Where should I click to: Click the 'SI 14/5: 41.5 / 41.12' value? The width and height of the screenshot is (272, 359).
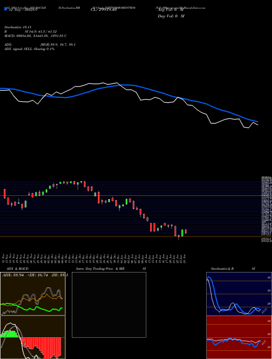(41, 32)
